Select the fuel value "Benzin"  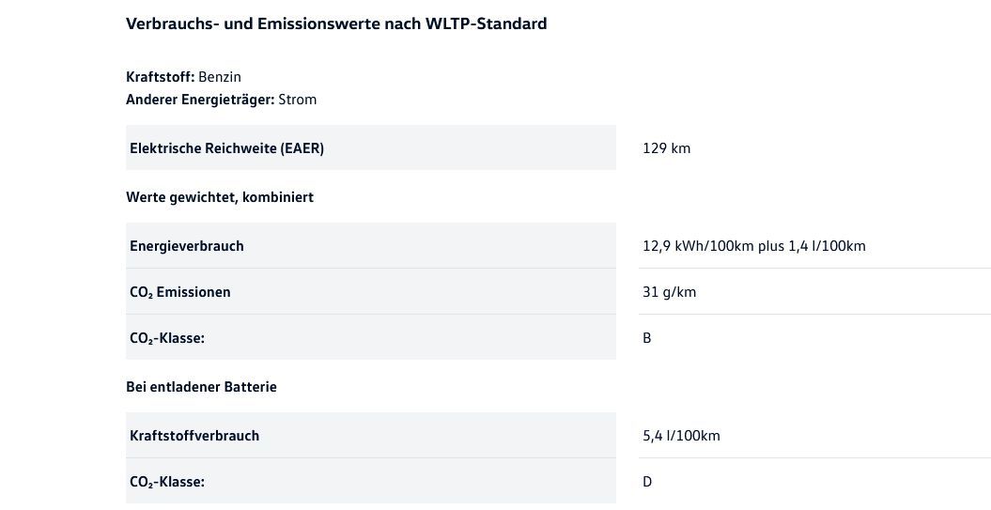point(220,77)
